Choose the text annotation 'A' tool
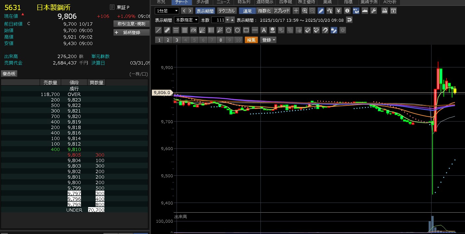Screen dimensions: 465x234 click(264, 30)
